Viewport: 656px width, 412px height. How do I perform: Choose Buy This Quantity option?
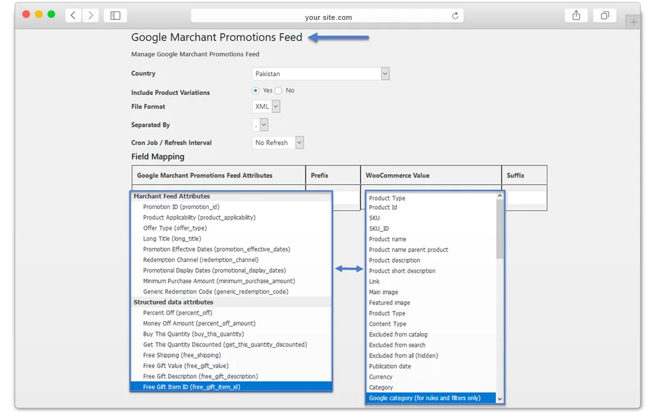coord(231,334)
